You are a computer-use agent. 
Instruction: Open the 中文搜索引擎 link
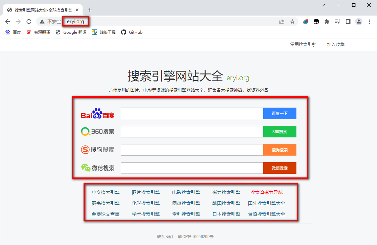[105, 192]
